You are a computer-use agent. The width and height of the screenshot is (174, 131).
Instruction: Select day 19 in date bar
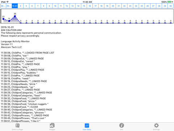[x=107, y=6]
